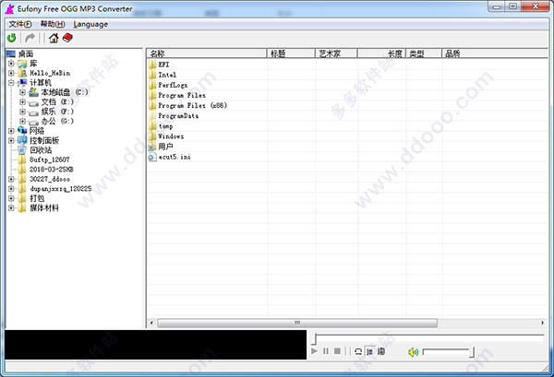Sort by the 标题 column header

[291, 53]
